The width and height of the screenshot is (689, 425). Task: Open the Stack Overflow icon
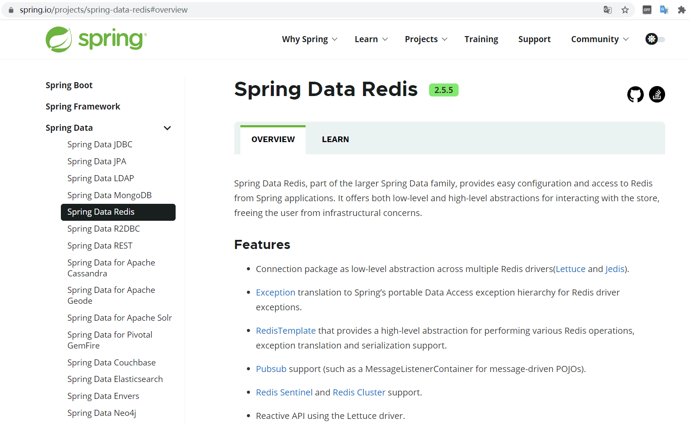click(657, 94)
